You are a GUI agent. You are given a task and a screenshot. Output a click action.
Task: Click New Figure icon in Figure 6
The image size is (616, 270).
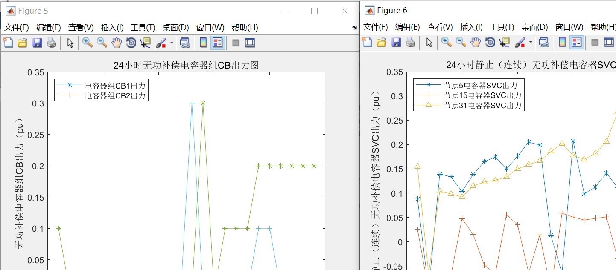[x=367, y=43]
